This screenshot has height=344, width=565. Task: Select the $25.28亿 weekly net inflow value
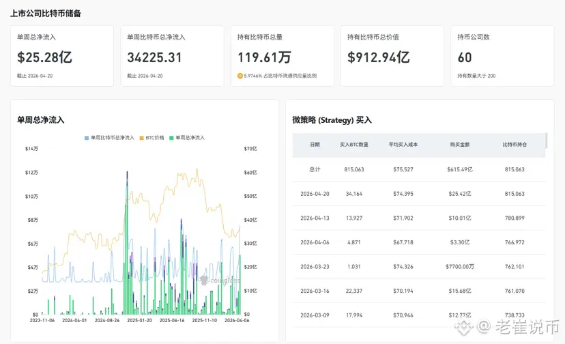pos(44,57)
